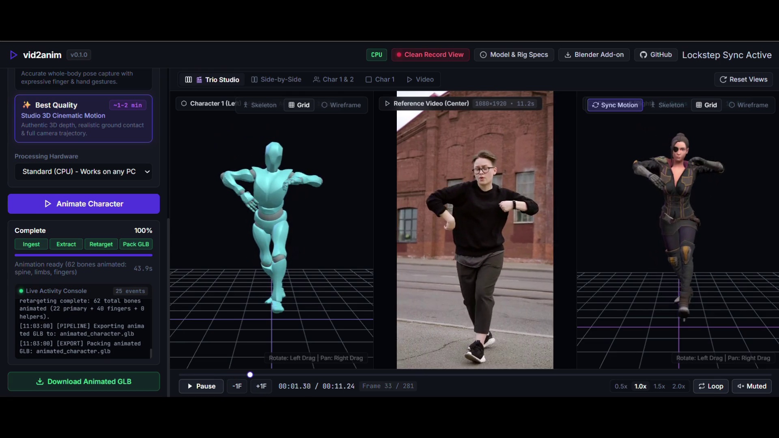Select the Best Quality preset card

[x=84, y=119]
